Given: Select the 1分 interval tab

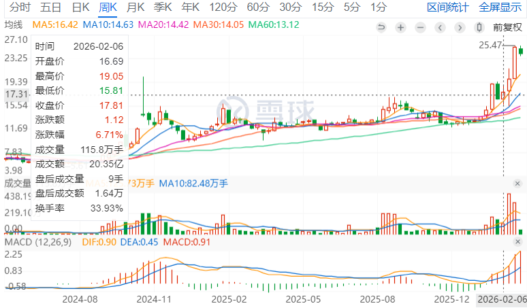Looking at the screenshot, I should (378, 8).
